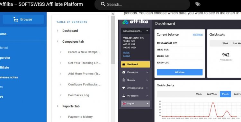Image resolution: width=241 pixels, height=122 pixels.
Task: Expand the My account submenu arrow
Action: (147, 96)
